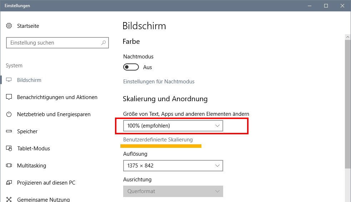
Task: Click the Multitasking icon
Action: pyautogui.click(x=9, y=166)
